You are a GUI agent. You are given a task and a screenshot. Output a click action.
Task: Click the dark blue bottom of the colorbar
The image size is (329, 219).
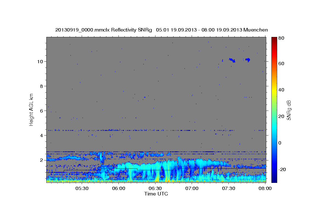[274, 180]
